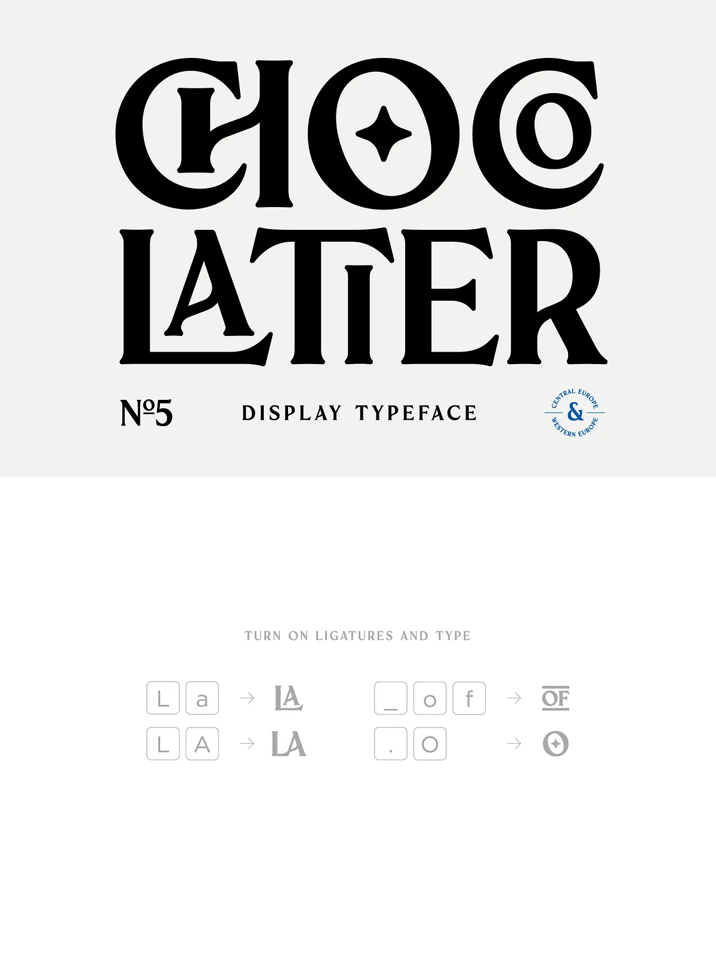Click the period key box
Viewport: 716px width, 955px height.
[x=391, y=744]
